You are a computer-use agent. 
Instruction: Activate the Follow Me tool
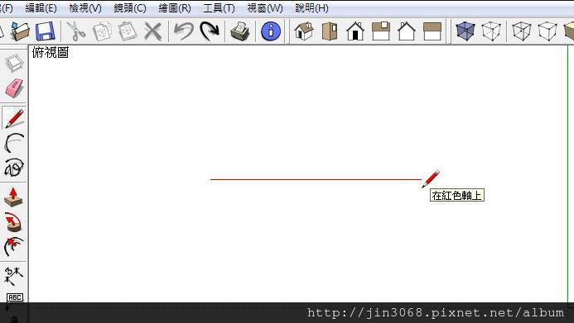pos(13,222)
